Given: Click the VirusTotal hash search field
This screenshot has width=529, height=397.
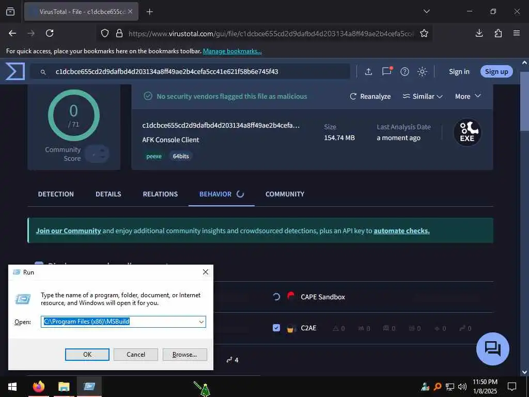Looking at the screenshot, I should [x=190, y=71].
